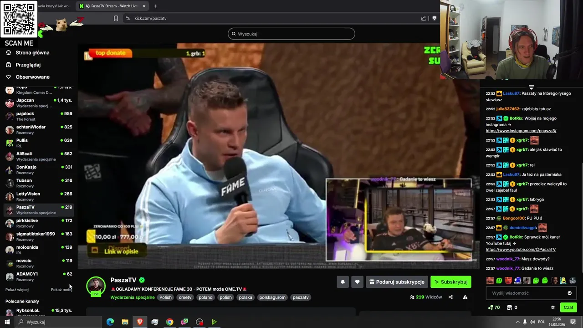Open the Japczan channel in the sidebar

[38, 103]
